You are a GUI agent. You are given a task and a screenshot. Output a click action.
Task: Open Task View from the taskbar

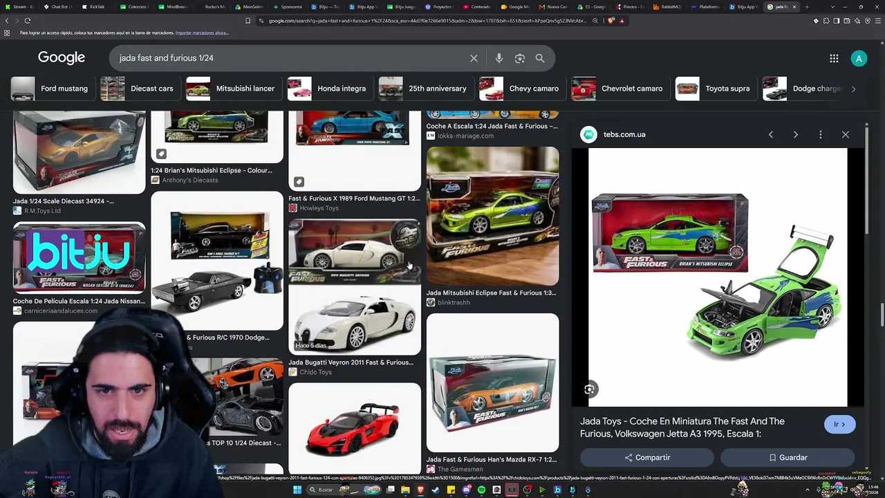pyautogui.click(x=391, y=490)
